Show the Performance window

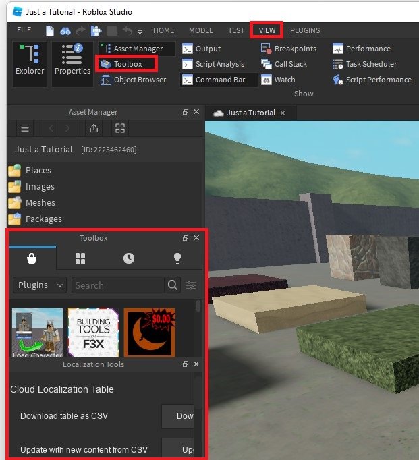(x=362, y=49)
